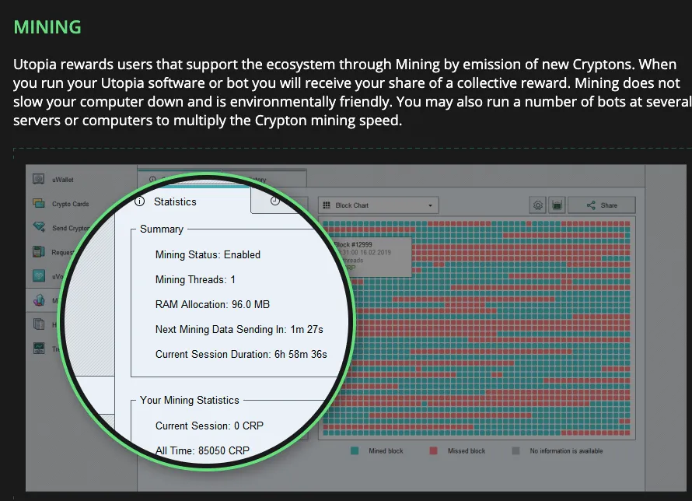
Task: Click the gray No information legend swatch
Action: click(x=516, y=450)
